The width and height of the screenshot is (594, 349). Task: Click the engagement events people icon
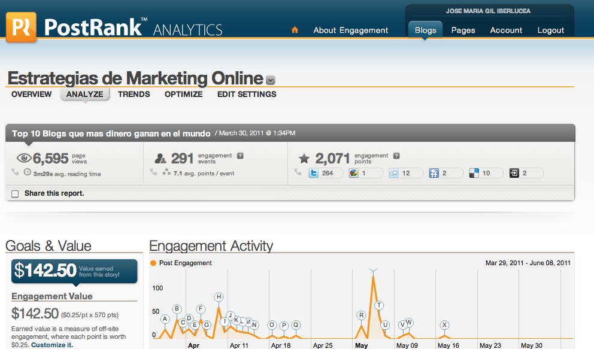(x=160, y=158)
